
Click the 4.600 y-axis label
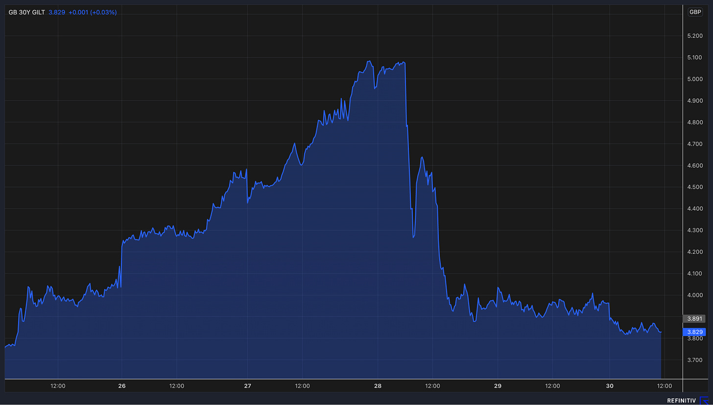point(695,165)
